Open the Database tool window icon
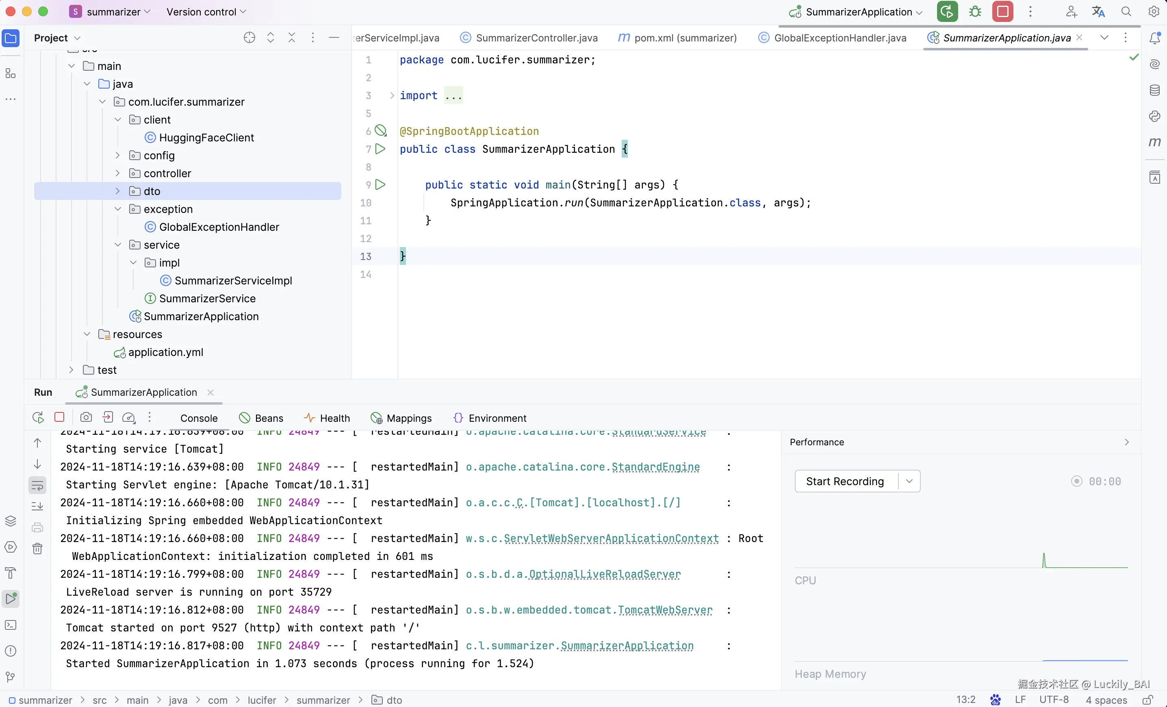The width and height of the screenshot is (1167, 707). pos(1155,90)
